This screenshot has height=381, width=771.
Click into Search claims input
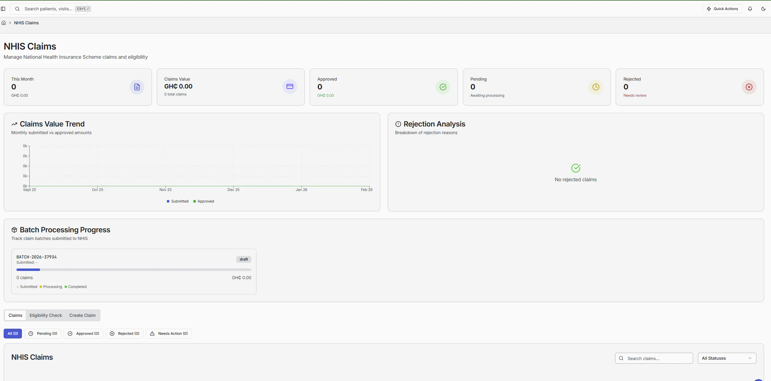tap(654, 358)
